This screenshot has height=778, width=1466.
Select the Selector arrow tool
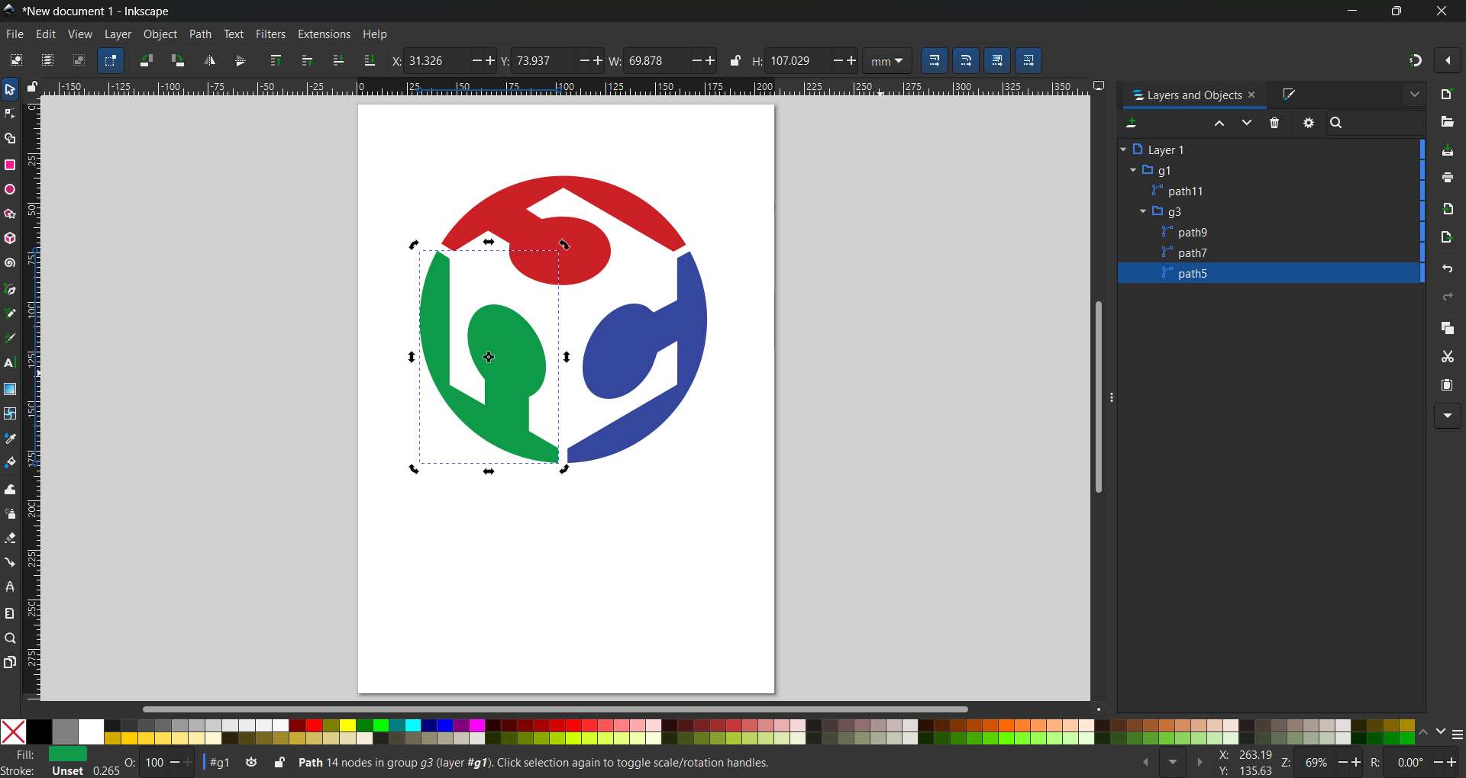pos(10,90)
